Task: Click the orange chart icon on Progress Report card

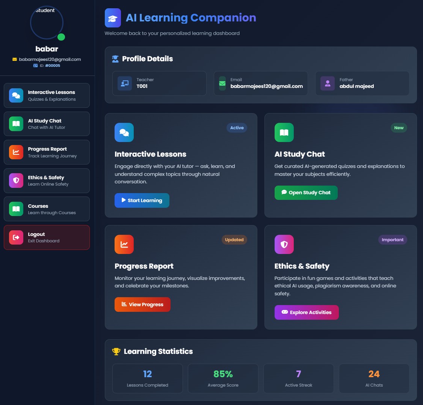Action: tap(124, 244)
